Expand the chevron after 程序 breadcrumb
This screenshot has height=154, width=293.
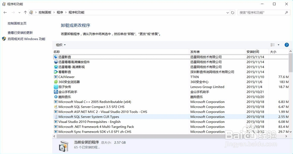pyautogui.click(x=66, y=13)
